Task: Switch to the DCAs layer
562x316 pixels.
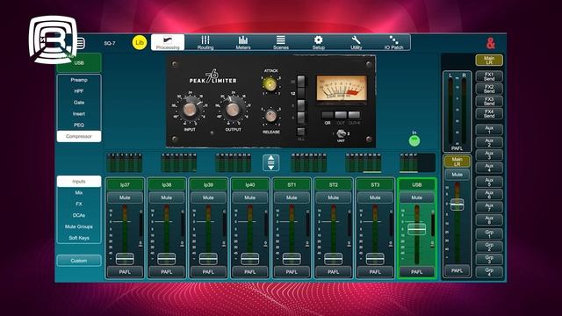Action: pos(79,215)
